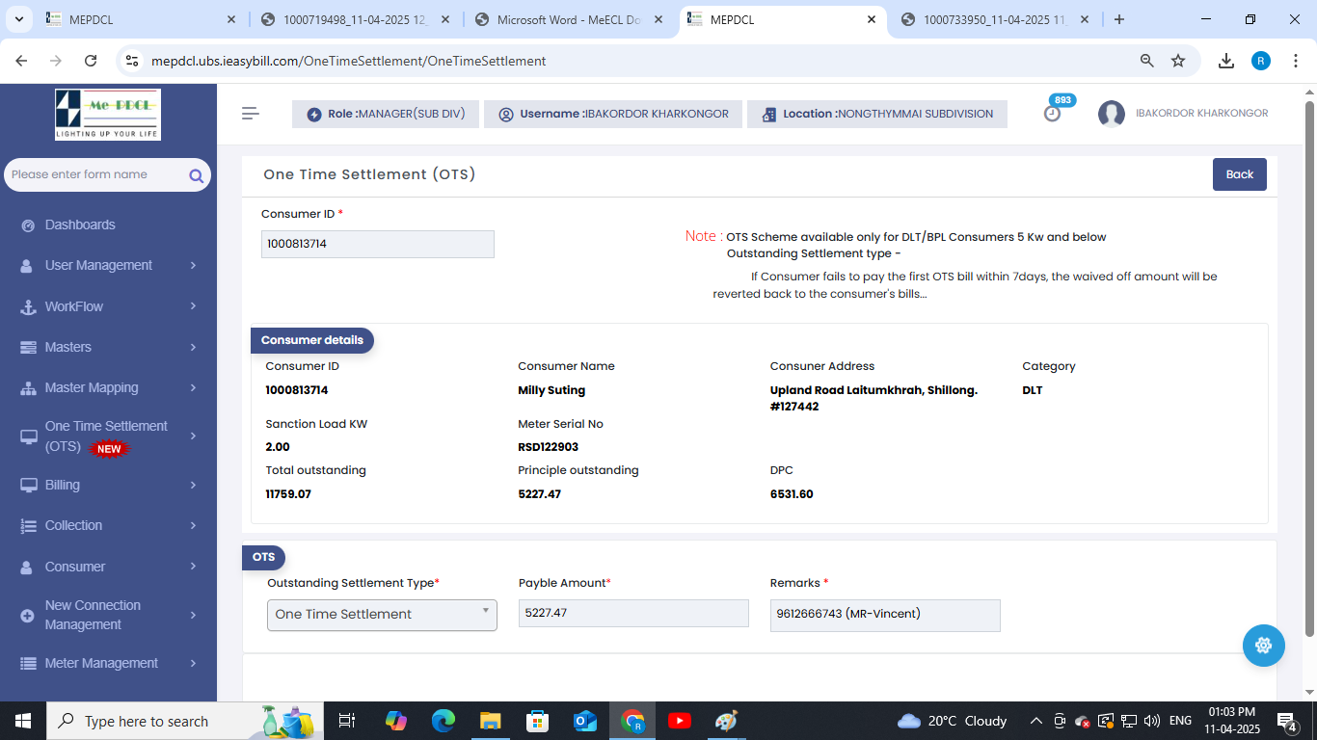Click the browser address bar URL
This screenshot has width=1317, height=740.
[x=348, y=61]
